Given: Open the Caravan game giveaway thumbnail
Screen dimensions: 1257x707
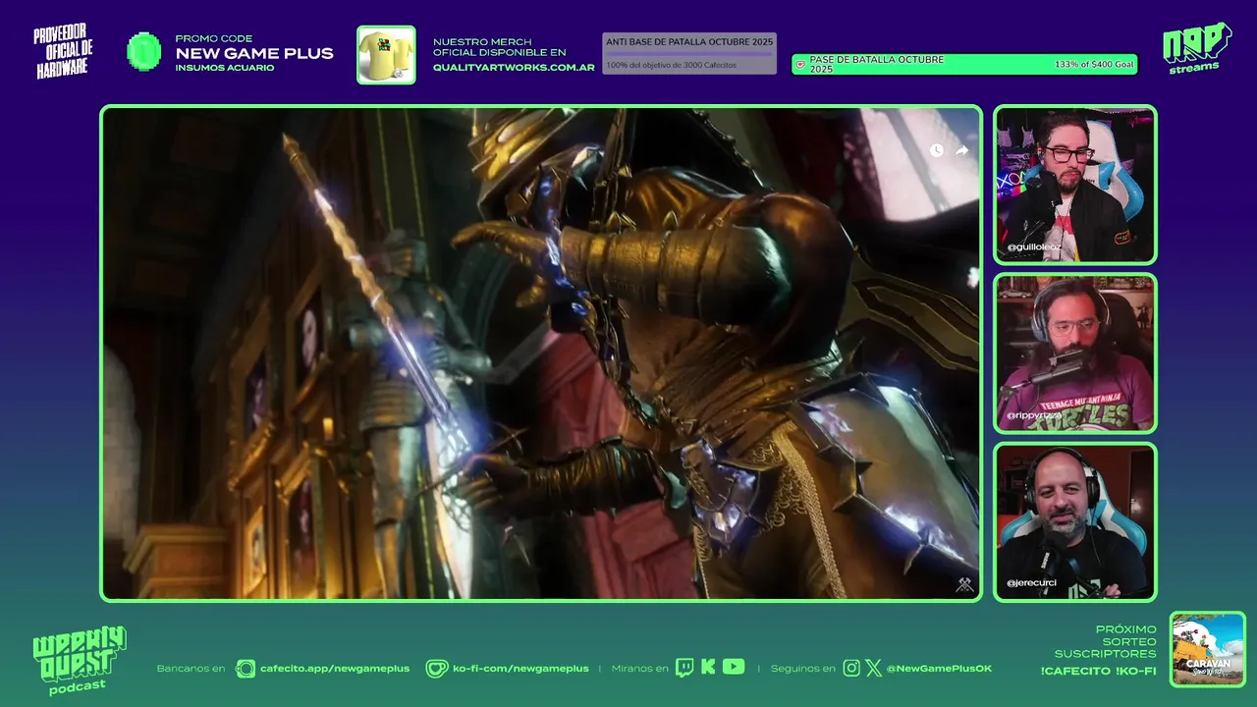Looking at the screenshot, I should (1208, 649).
